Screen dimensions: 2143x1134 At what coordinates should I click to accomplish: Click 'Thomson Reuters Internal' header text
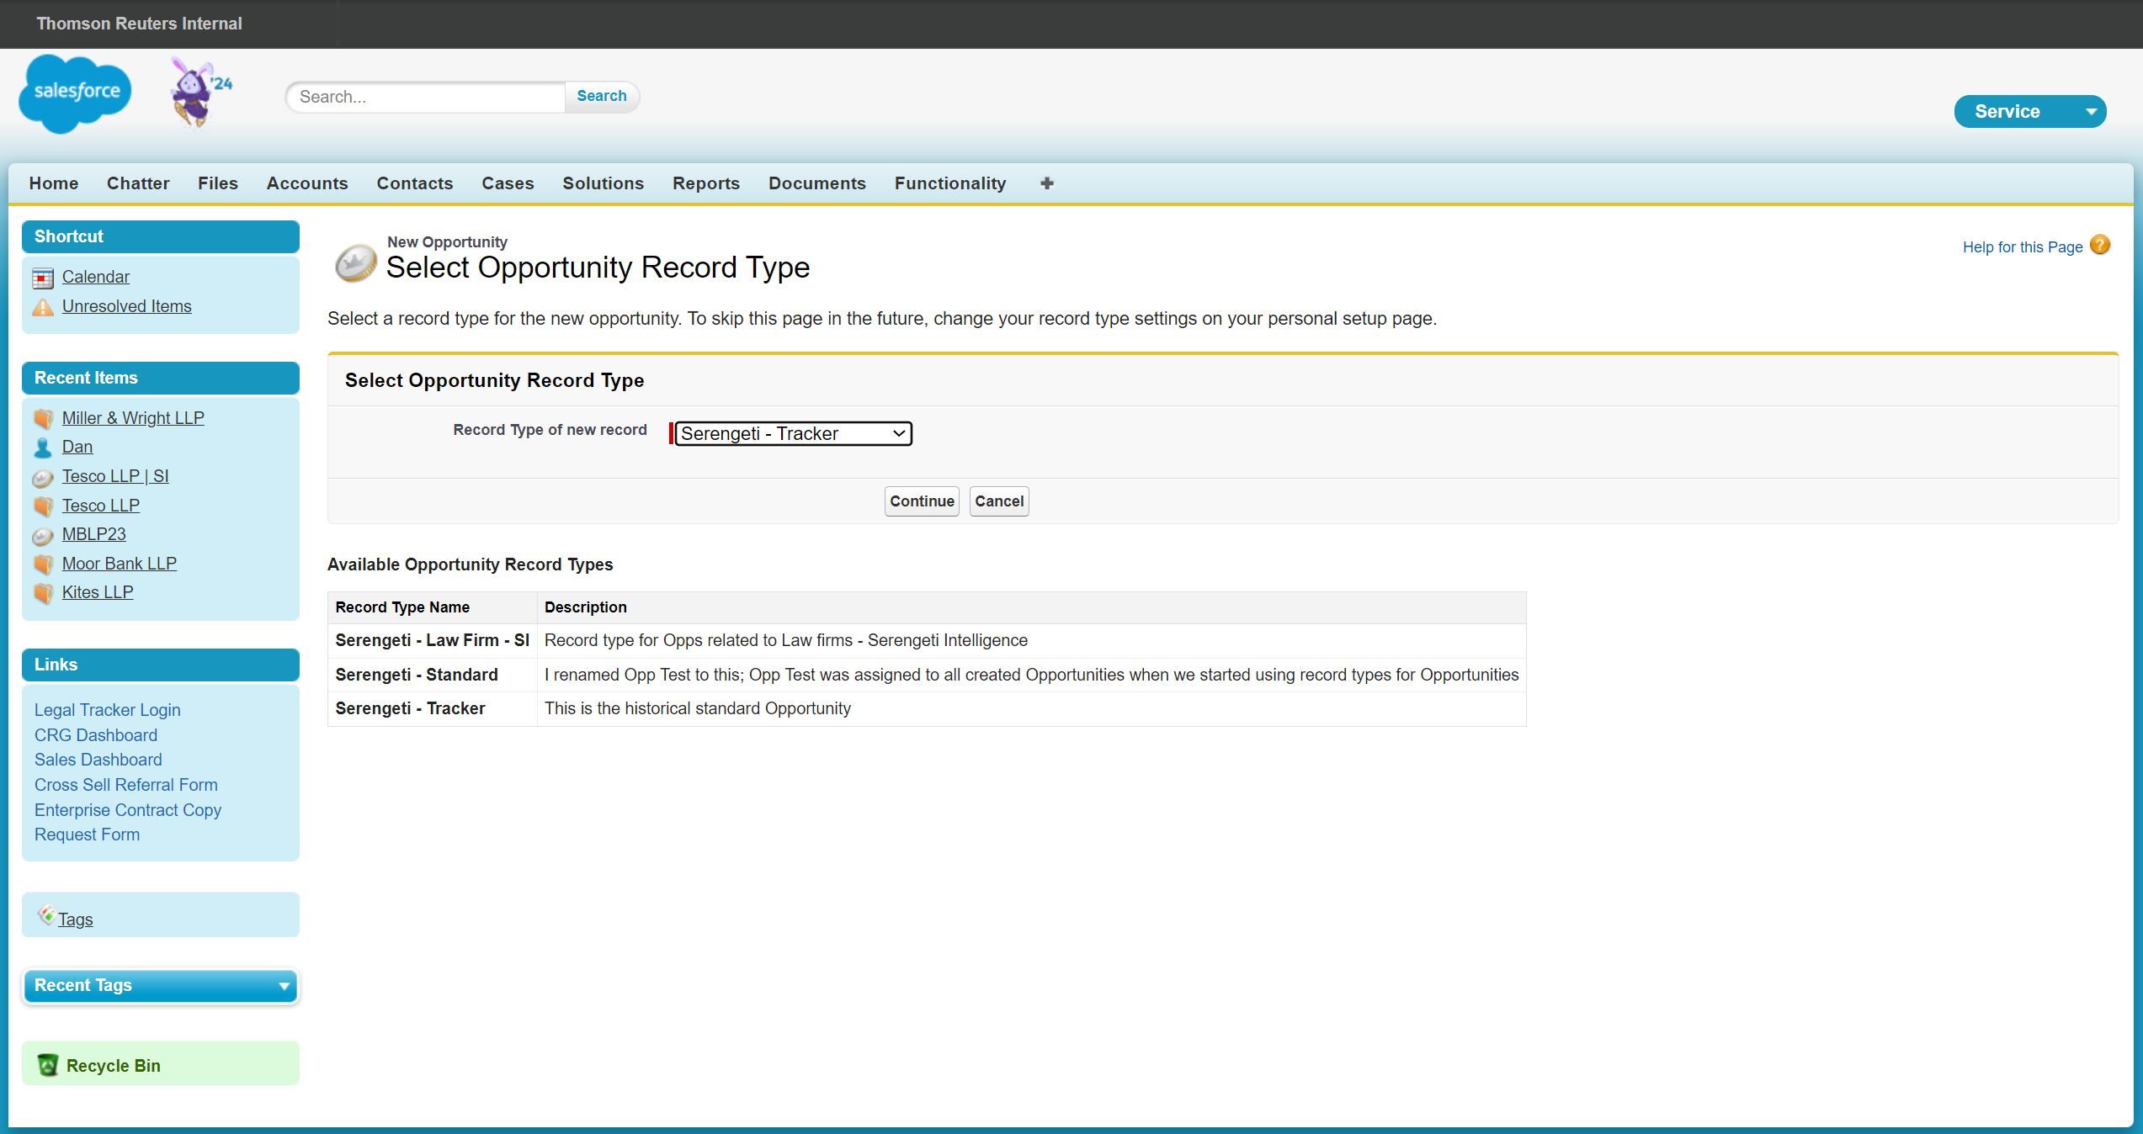point(140,24)
